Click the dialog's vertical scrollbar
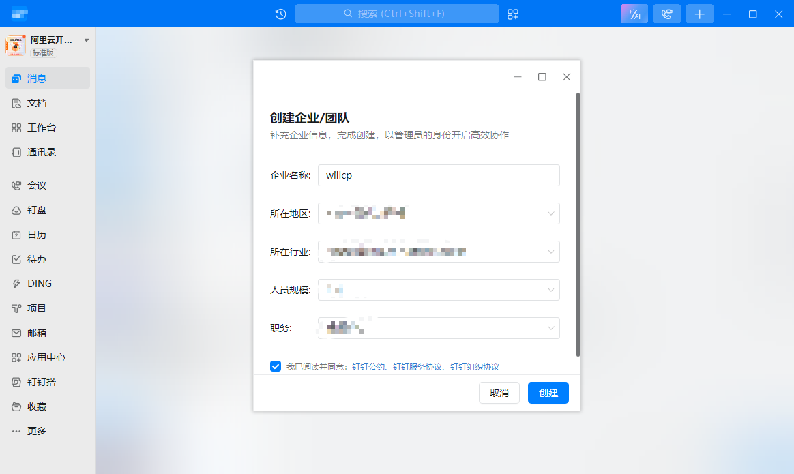Screen dimensions: 794x474 (578, 224)
